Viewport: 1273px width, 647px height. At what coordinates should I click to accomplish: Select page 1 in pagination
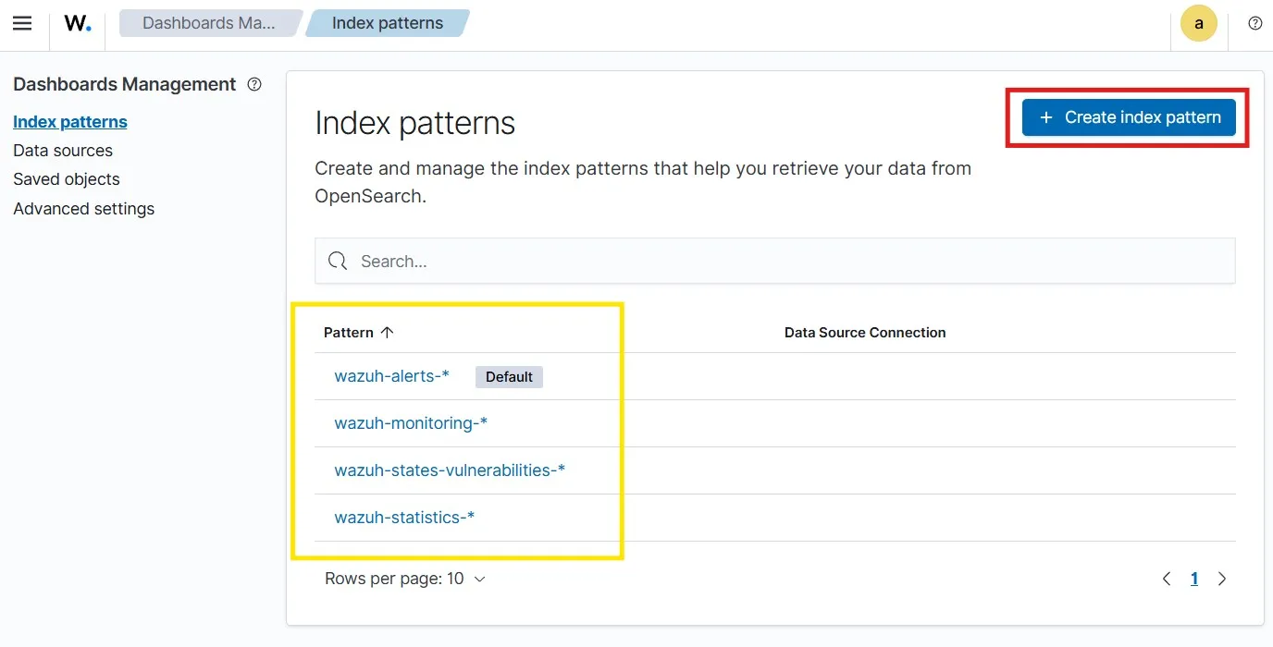[x=1194, y=579]
